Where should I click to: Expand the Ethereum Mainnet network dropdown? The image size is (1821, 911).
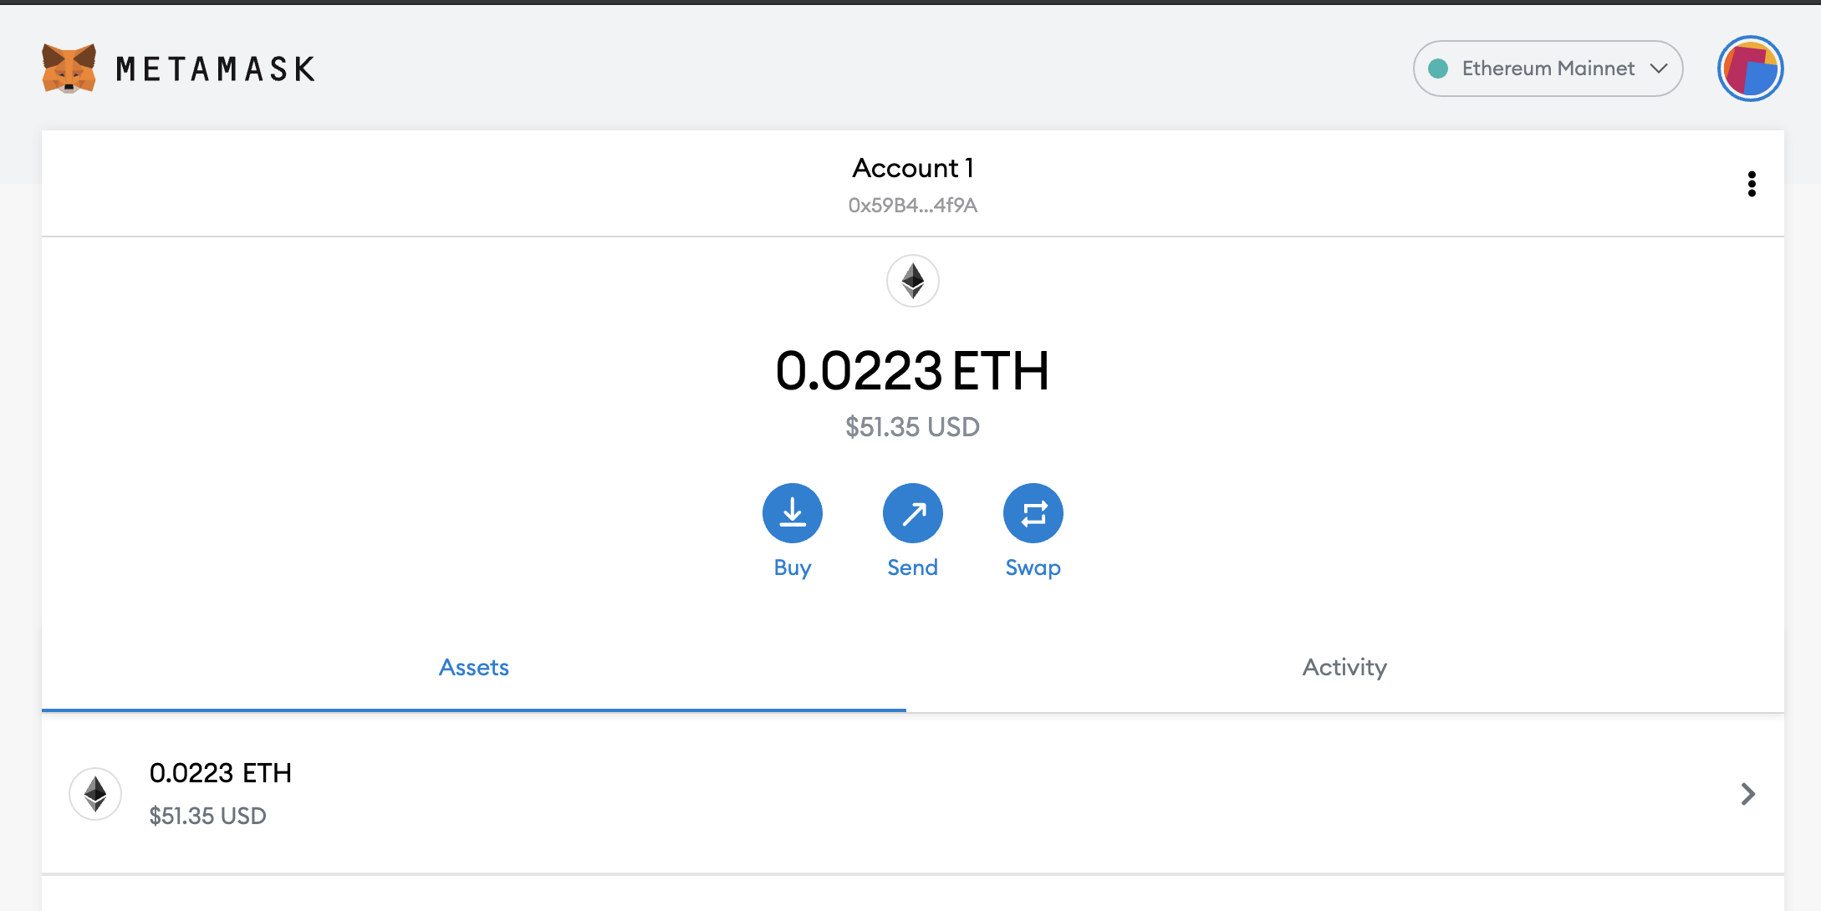coord(1547,69)
